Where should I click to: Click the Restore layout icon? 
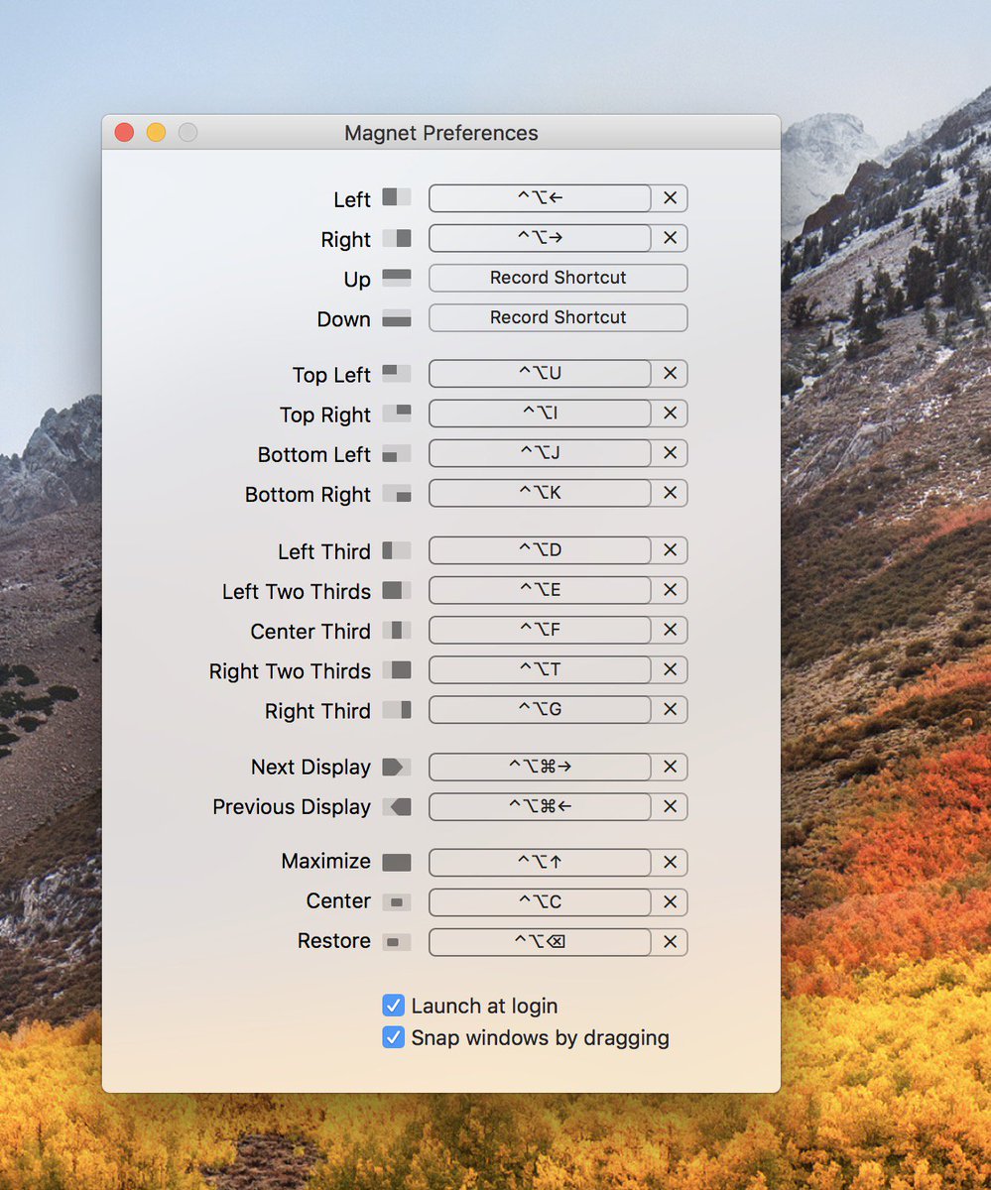pyautogui.click(x=397, y=941)
